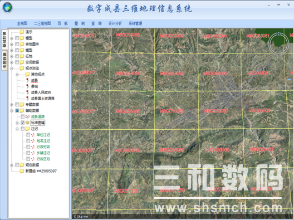Viewport: 294px width, 220px height.
Task: Click the compass navigation ring on map
Action: click(278, 44)
